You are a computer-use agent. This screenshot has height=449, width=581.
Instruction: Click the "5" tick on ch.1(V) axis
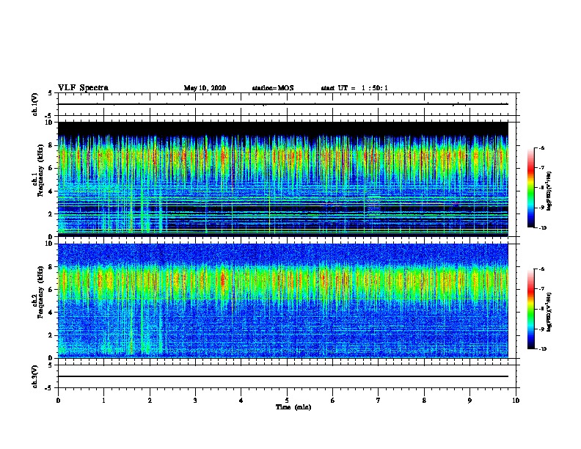click(51, 93)
